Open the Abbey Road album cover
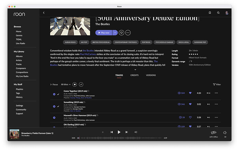The height and width of the screenshot is (151, 239). point(70,26)
